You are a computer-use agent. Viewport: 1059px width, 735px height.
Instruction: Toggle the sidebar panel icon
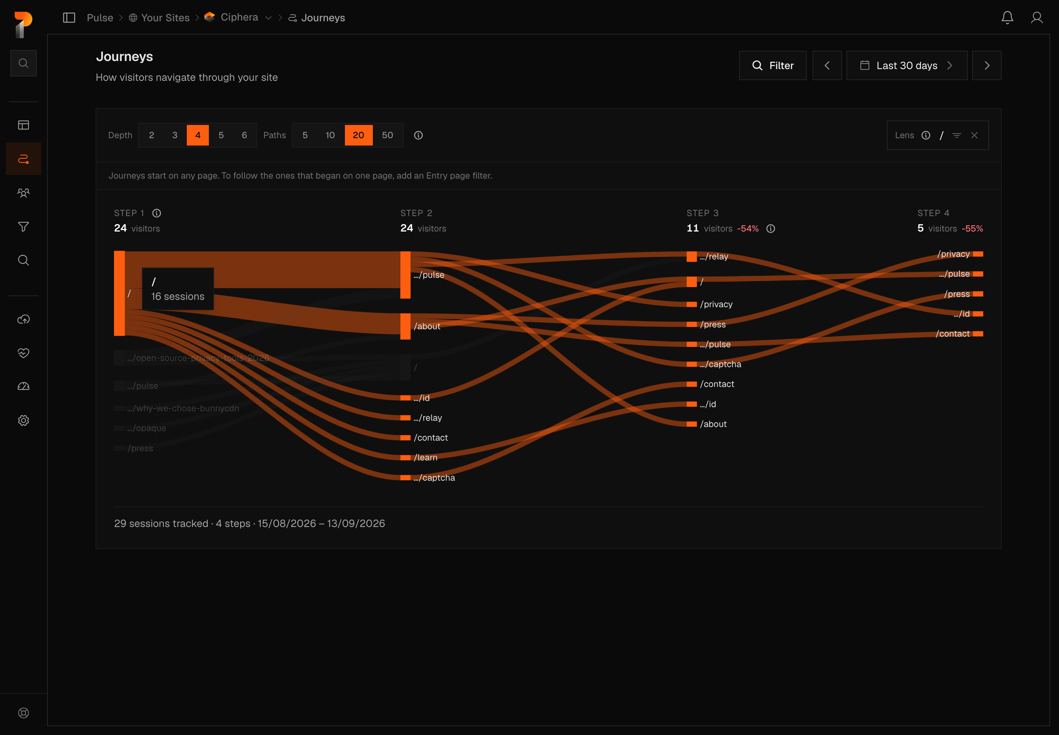[69, 18]
